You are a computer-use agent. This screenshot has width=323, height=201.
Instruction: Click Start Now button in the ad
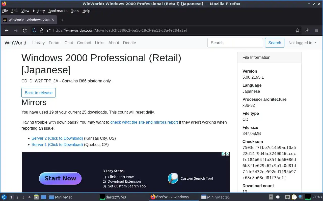tap(60, 178)
